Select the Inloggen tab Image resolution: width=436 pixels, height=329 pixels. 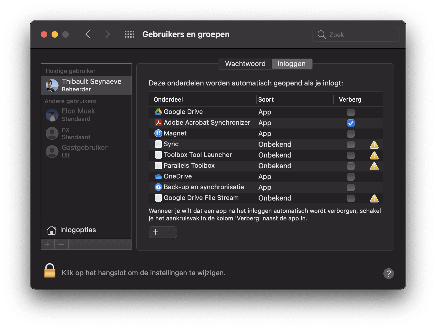coord(292,64)
